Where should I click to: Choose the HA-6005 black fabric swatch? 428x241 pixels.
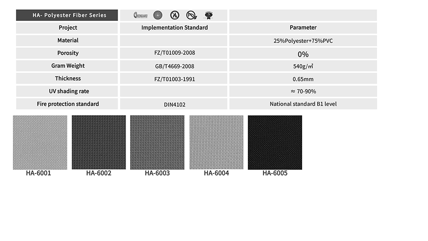[x=275, y=143]
